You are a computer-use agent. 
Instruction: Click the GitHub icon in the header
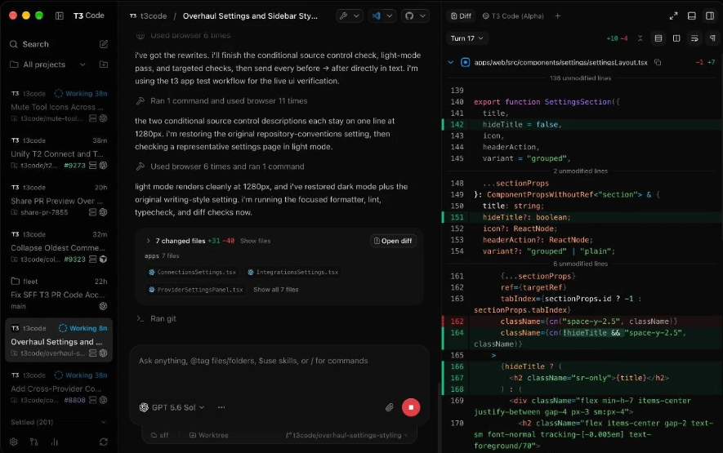coord(409,16)
